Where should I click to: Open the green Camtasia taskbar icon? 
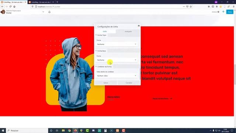(87, 130)
